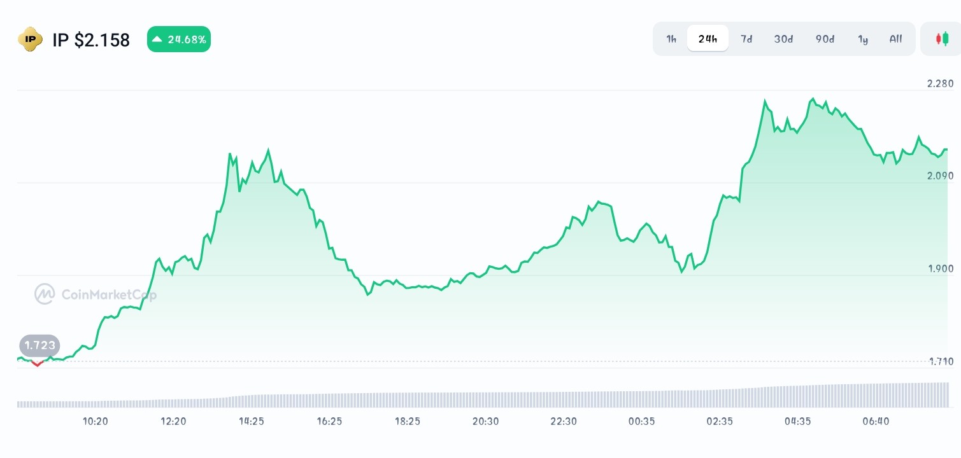Click the 20:30 time axis label
The height and width of the screenshot is (458, 961).
click(x=485, y=421)
